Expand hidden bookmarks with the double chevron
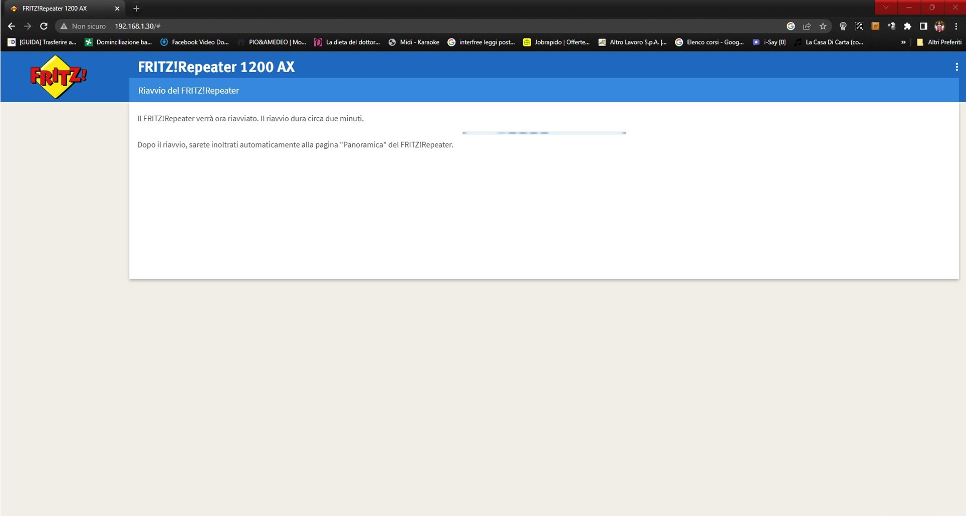 click(903, 42)
